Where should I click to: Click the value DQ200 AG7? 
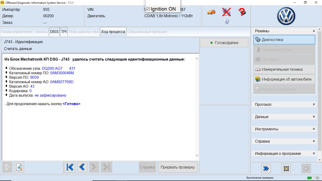(52, 68)
